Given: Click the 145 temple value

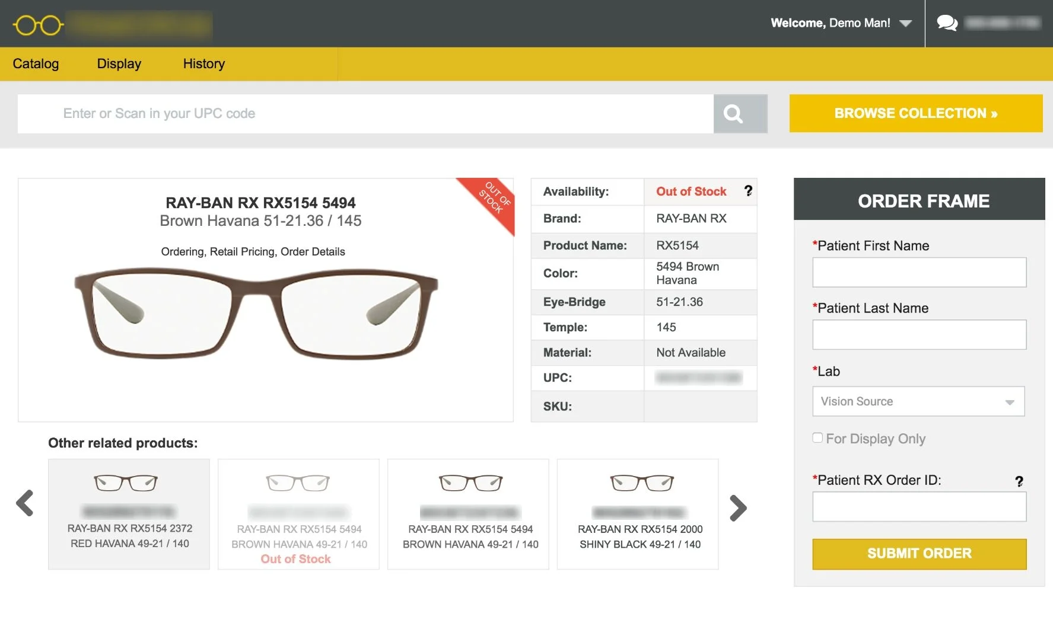Looking at the screenshot, I should click(x=666, y=327).
